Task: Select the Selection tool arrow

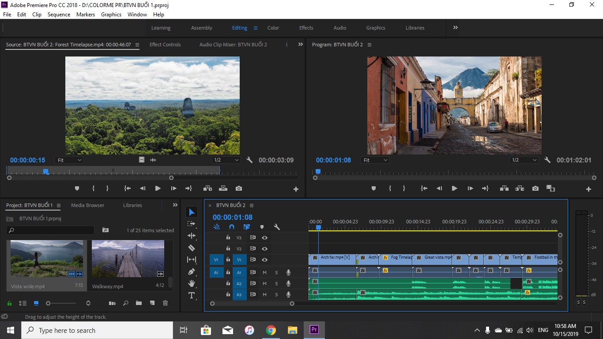Action: [x=192, y=212]
